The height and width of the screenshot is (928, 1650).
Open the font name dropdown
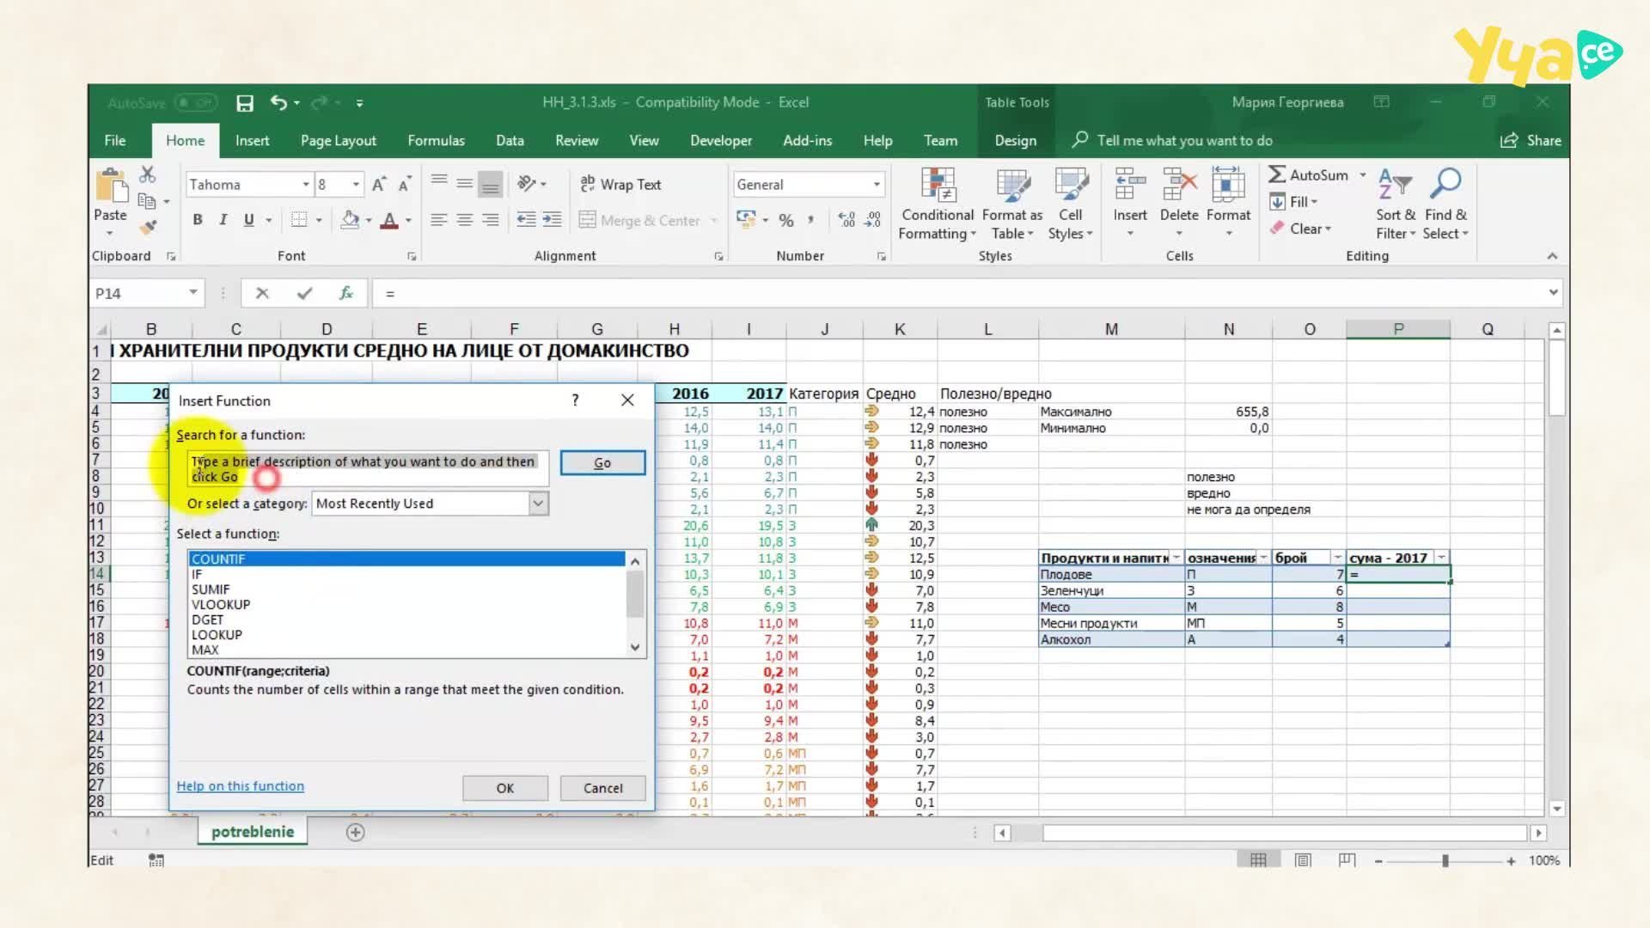[x=305, y=185]
